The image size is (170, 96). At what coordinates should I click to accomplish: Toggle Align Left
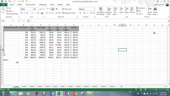[x=47, y=13]
